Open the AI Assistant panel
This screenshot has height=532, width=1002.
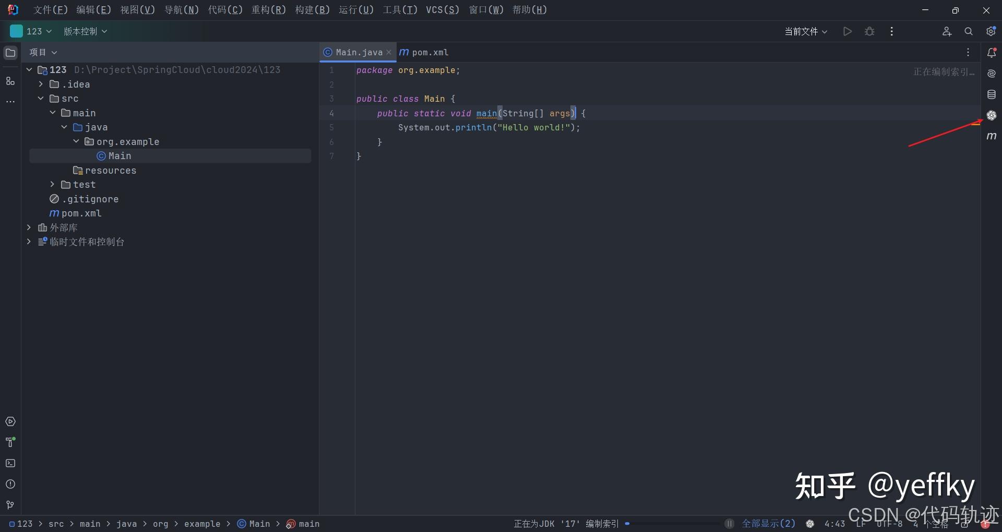click(x=992, y=74)
